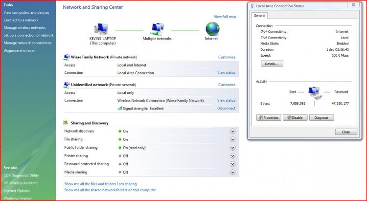Disconnect from the wireless network
This screenshot has width=367, height=201.
[x=226, y=109]
